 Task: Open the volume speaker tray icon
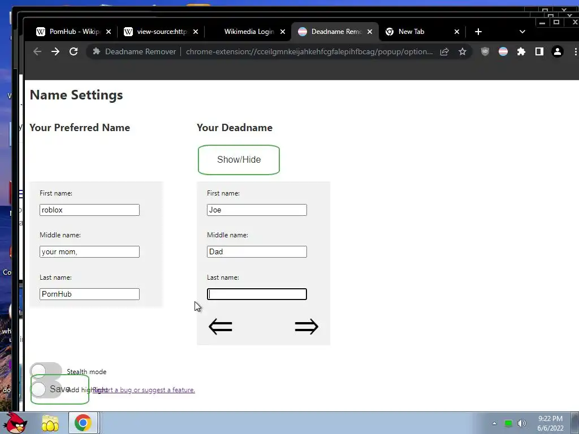point(521,423)
